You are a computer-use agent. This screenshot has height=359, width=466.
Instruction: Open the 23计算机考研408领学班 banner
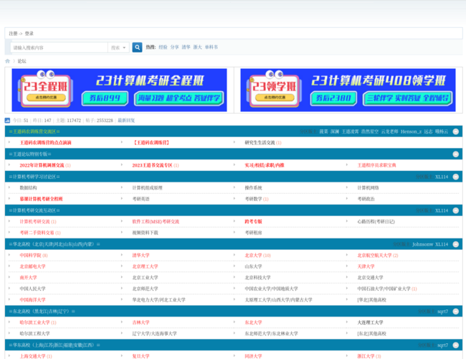pos(347,90)
